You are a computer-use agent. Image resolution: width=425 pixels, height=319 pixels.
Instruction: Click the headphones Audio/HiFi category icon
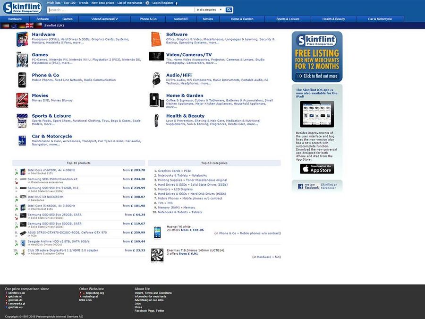(x=156, y=79)
